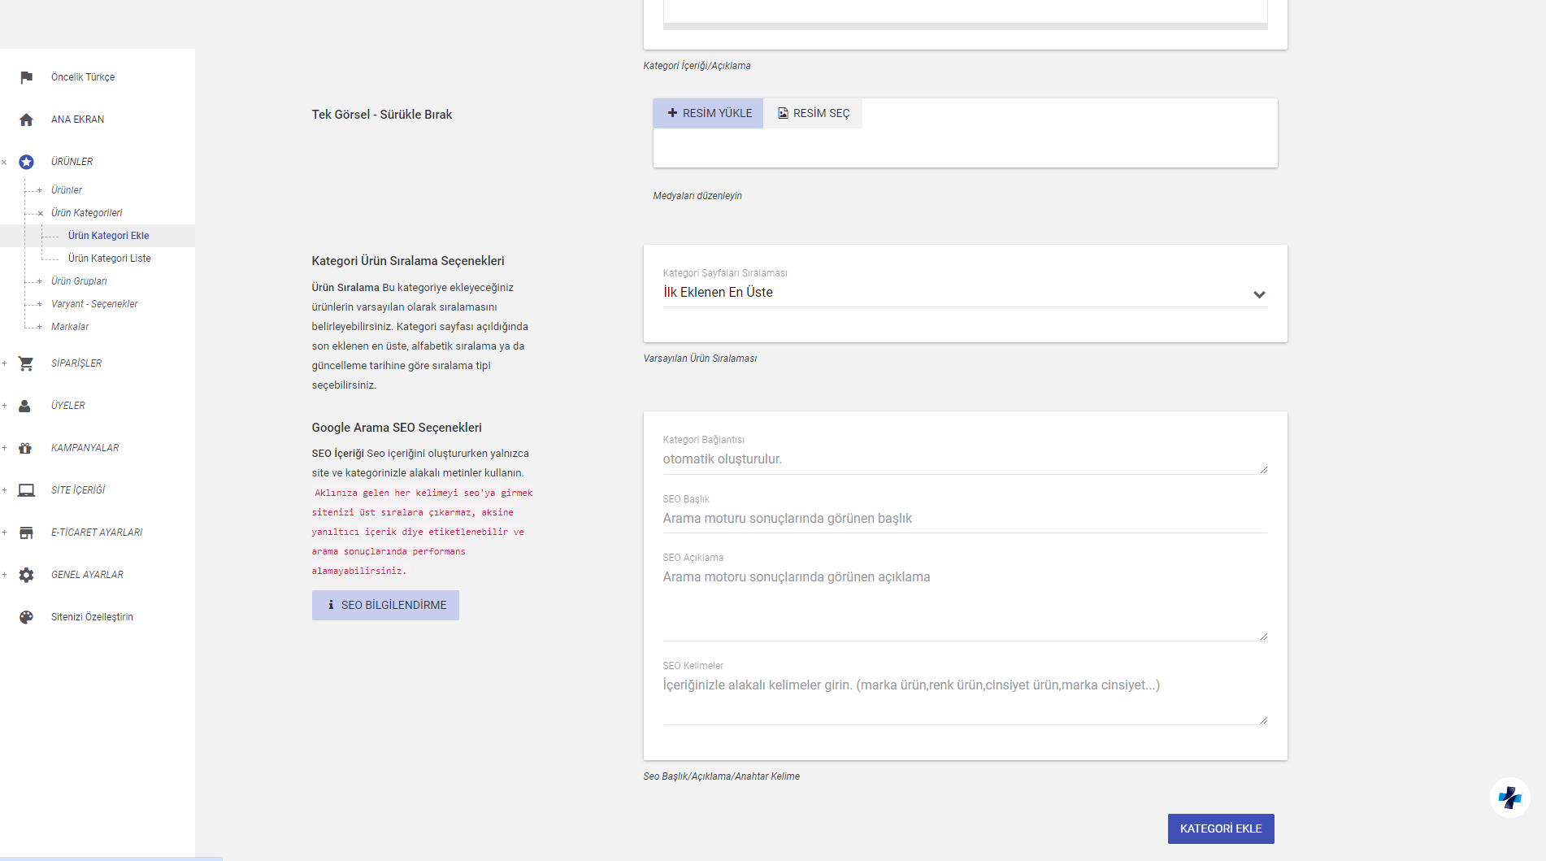Open the floating plus widget icon
Image resolution: width=1546 pixels, height=861 pixels.
click(1509, 798)
